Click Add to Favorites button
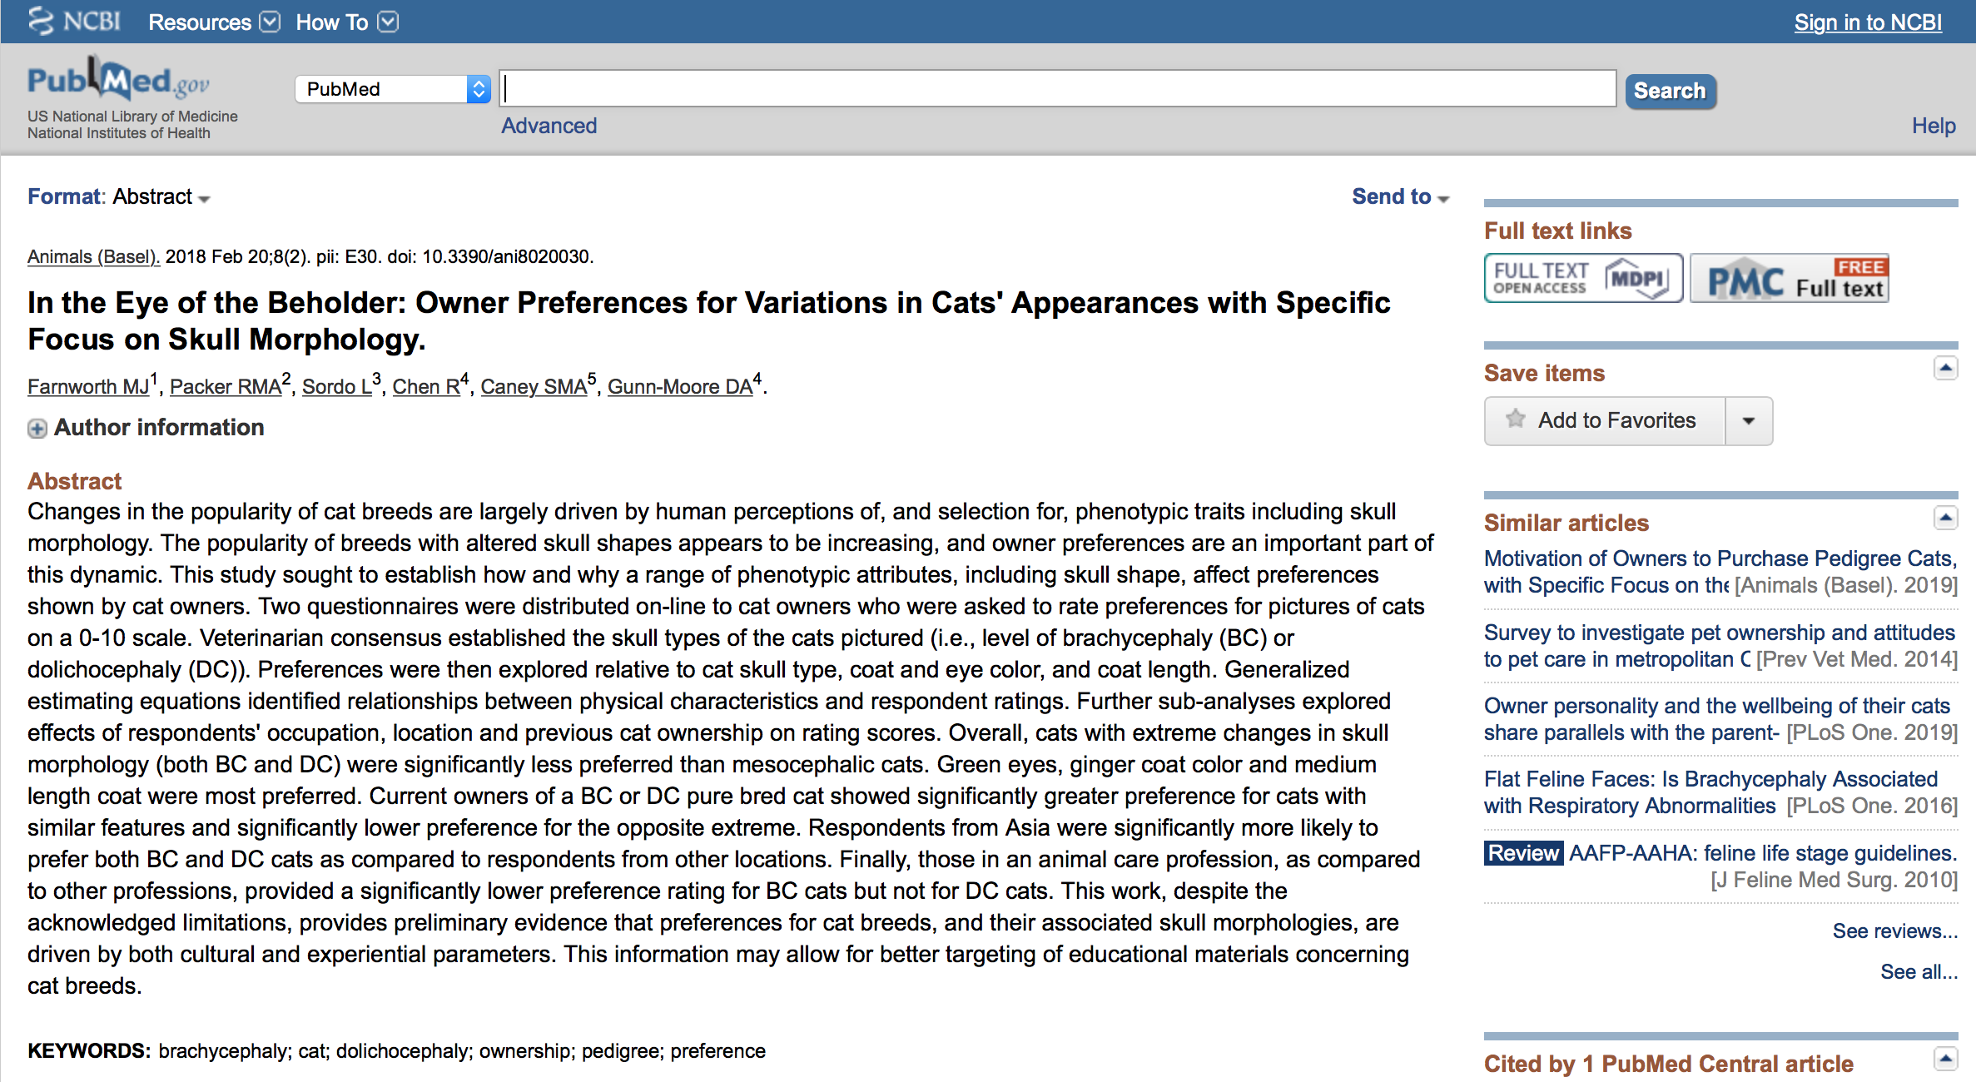 pyautogui.click(x=1605, y=421)
